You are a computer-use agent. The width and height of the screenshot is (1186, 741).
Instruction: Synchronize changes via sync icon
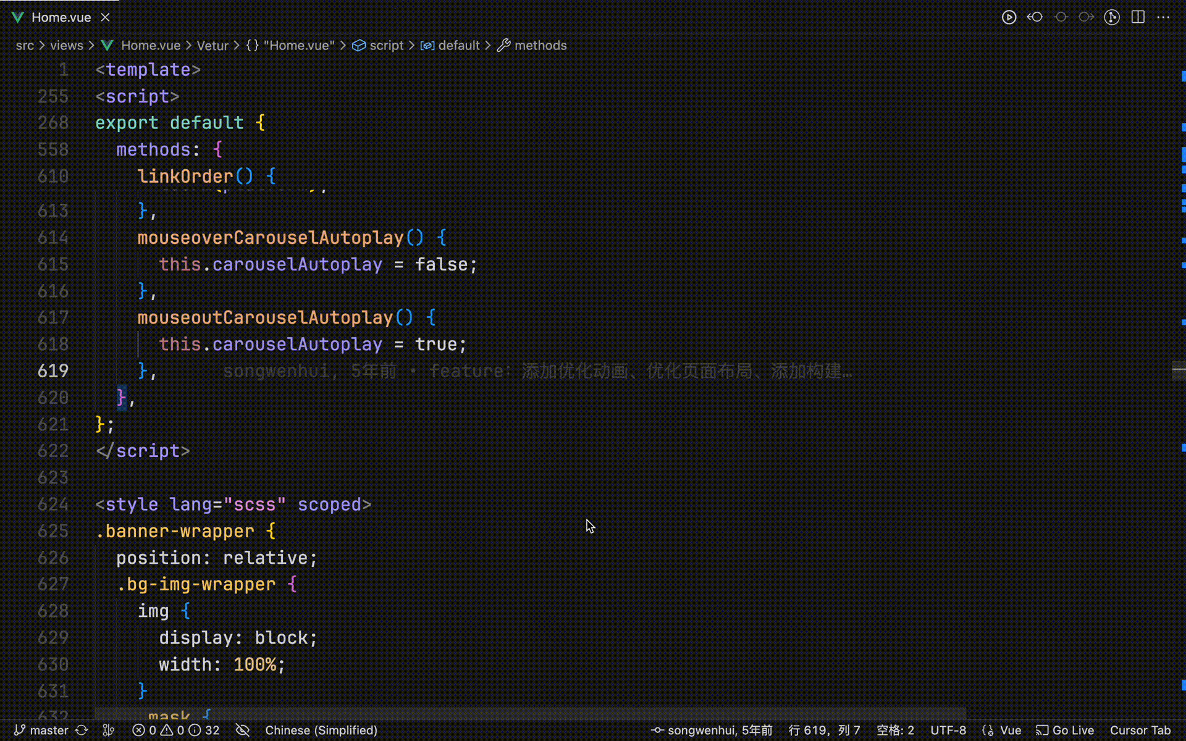tap(82, 731)
